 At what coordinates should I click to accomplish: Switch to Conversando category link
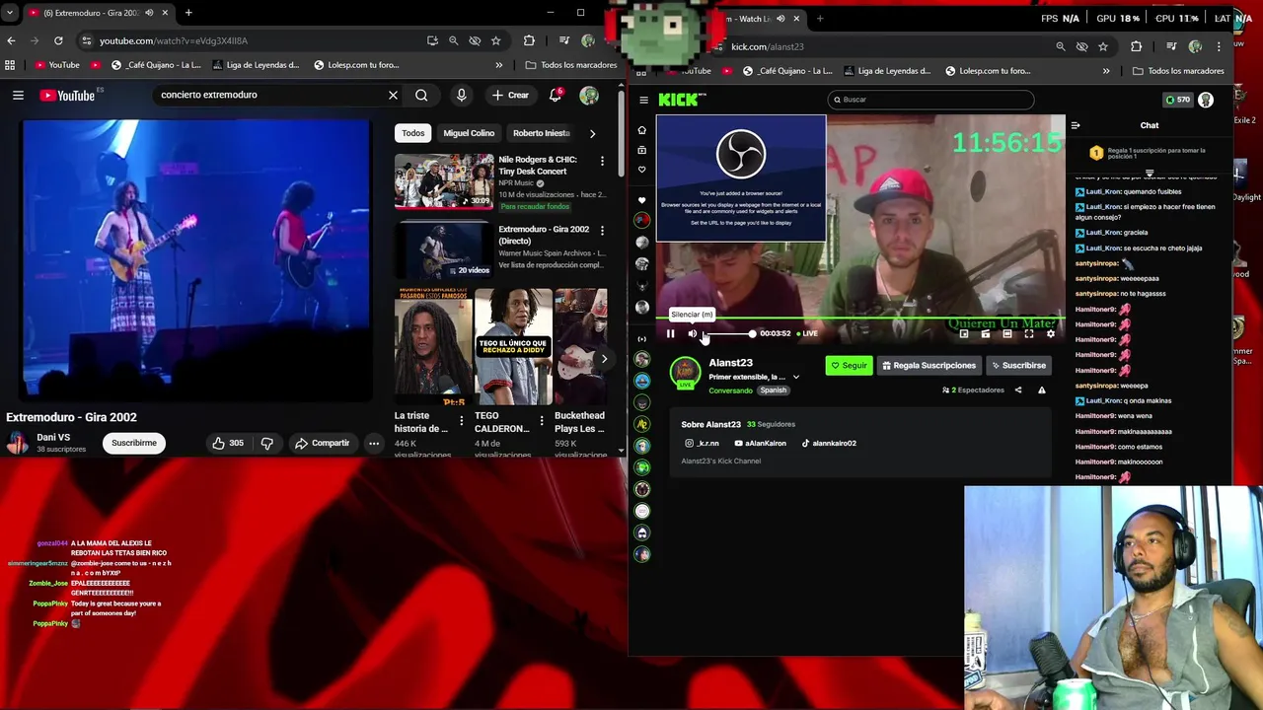(730, 390)
